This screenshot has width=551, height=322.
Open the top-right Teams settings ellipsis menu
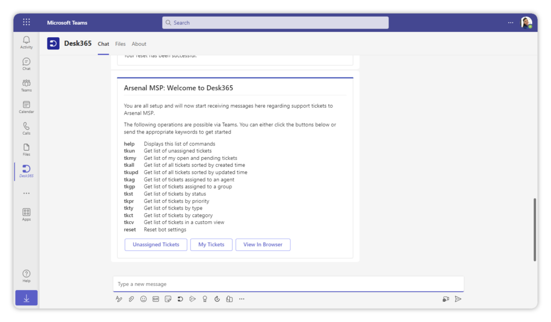pyautogui.click(x=511, y=22)
